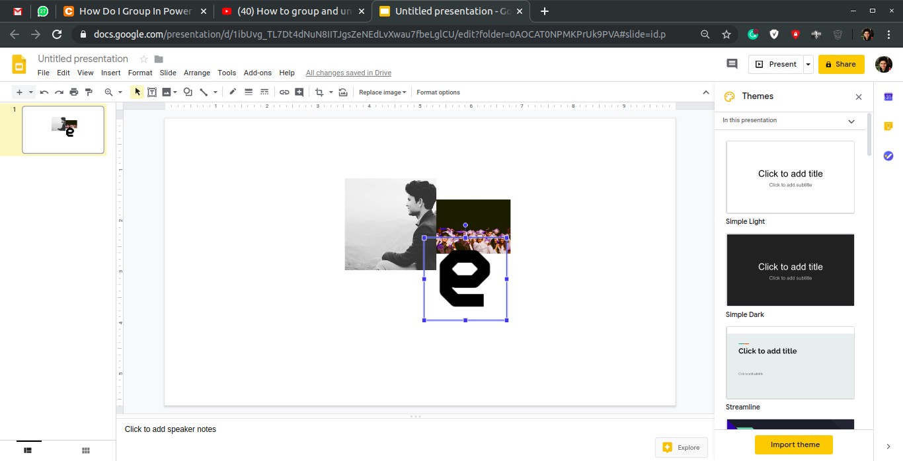Switch to grid view icon

click(x=86, y=450)
